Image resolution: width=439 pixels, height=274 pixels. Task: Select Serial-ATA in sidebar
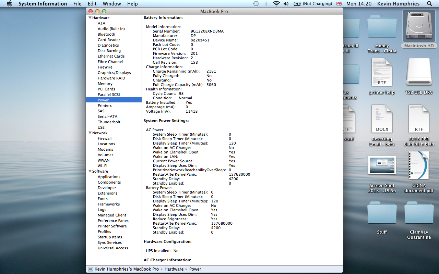[x=107, y=116]
